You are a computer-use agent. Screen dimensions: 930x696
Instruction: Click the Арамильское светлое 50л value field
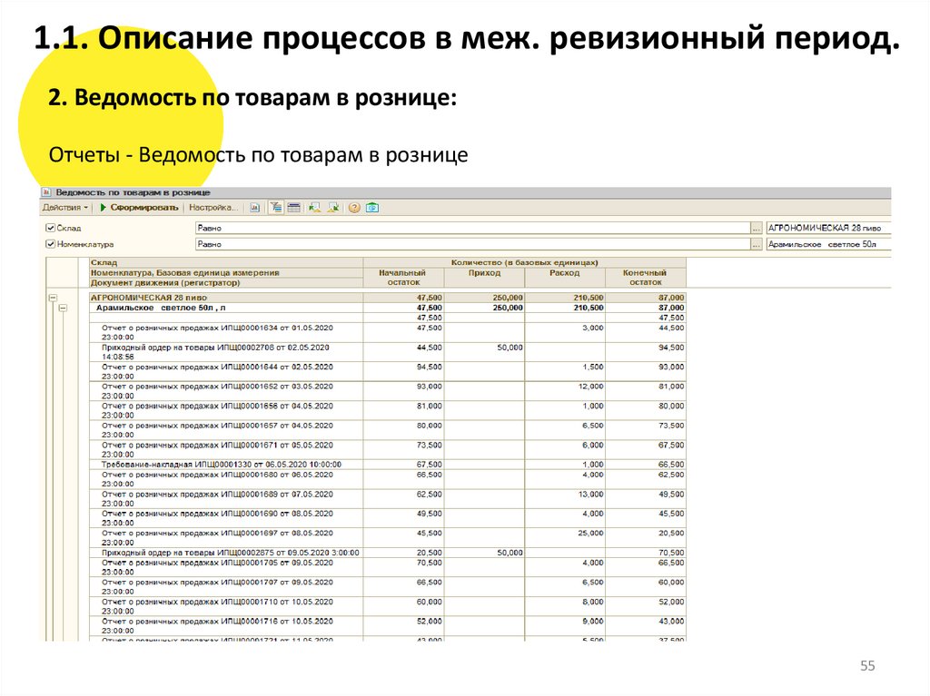[828, 244]
